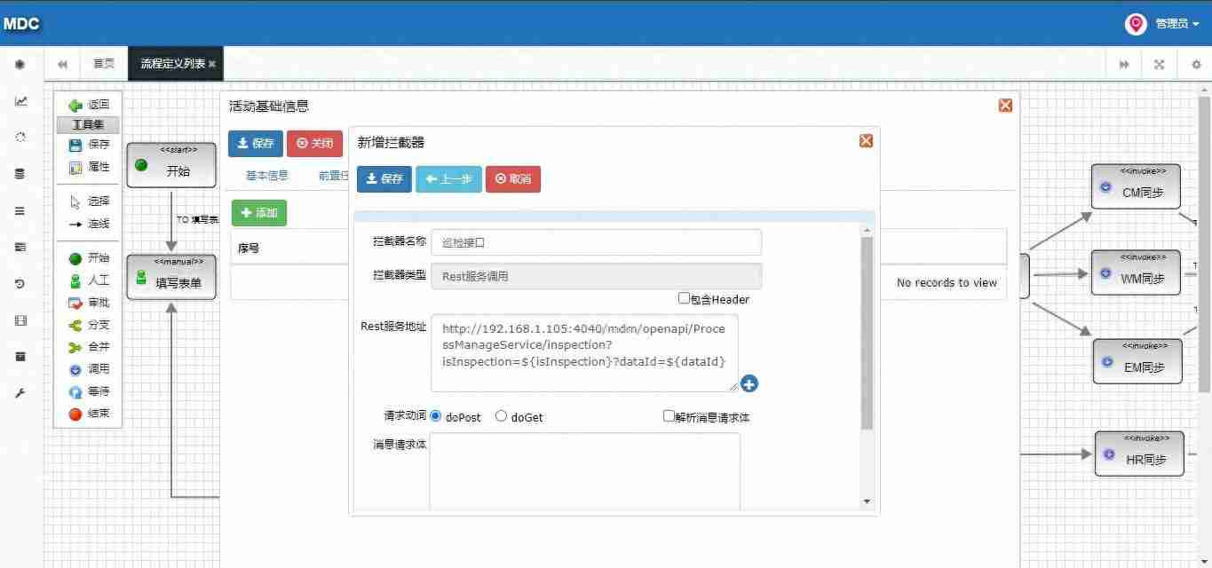Select the CM同步 invoke node
The height and width of the screenshot is (568, 1212).
coord(1136,186)
